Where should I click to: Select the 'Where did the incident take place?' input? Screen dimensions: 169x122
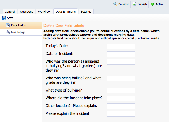pos(121,98)
